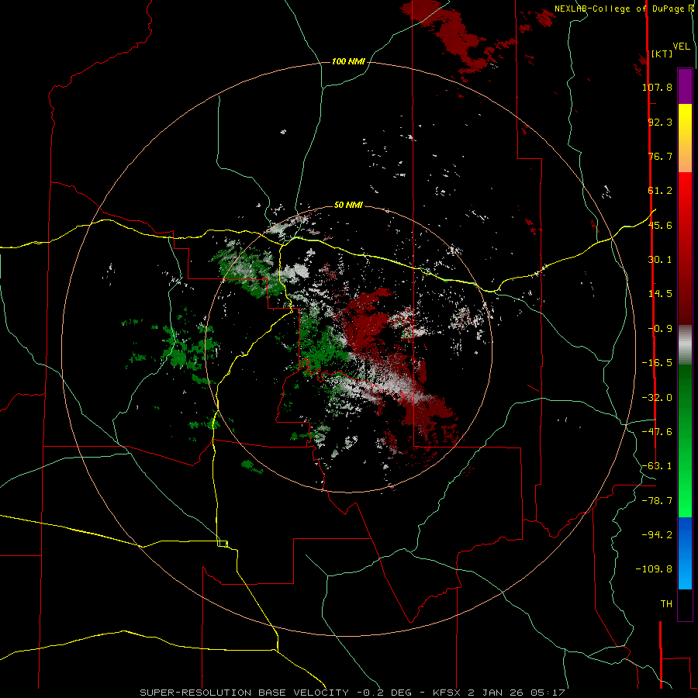This screenshot has height=698, width=698.
Task: Select the 61.2 velocity scale value
Action: 660,191
